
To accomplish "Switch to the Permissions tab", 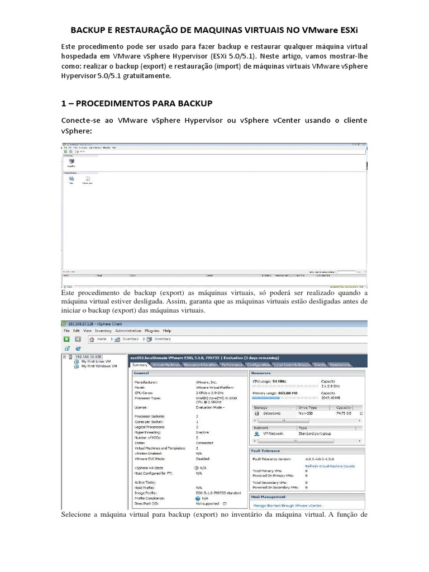I will (340, 365).
